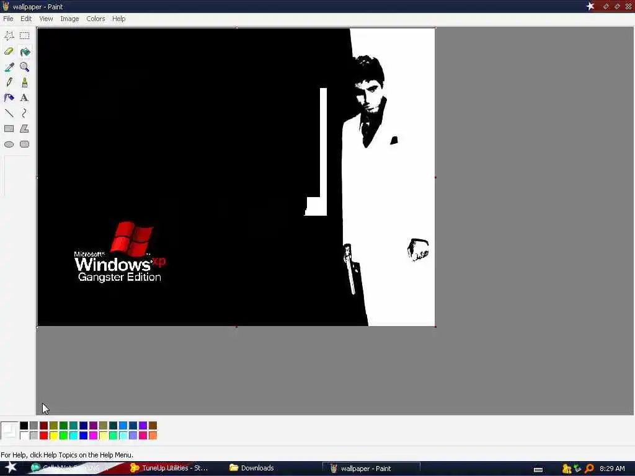Select the Rectangle shape tool

pos(9,129)
